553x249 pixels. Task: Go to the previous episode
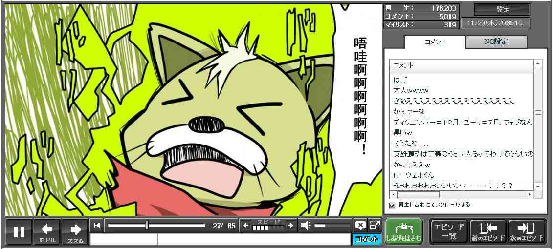(487, 231)
